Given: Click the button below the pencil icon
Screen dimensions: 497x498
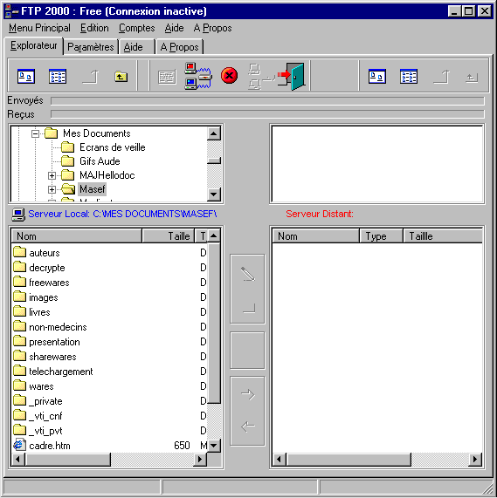Looking at the screenshot, I should coord(249,308).
